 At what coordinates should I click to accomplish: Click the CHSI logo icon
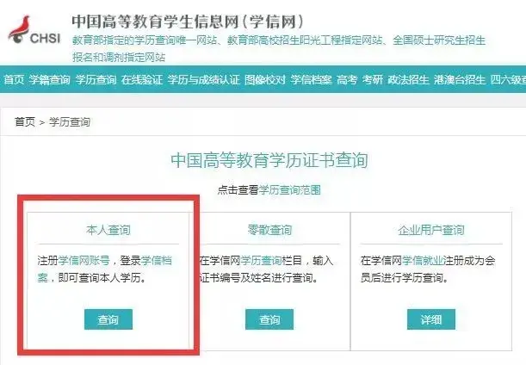click(34, 30)
